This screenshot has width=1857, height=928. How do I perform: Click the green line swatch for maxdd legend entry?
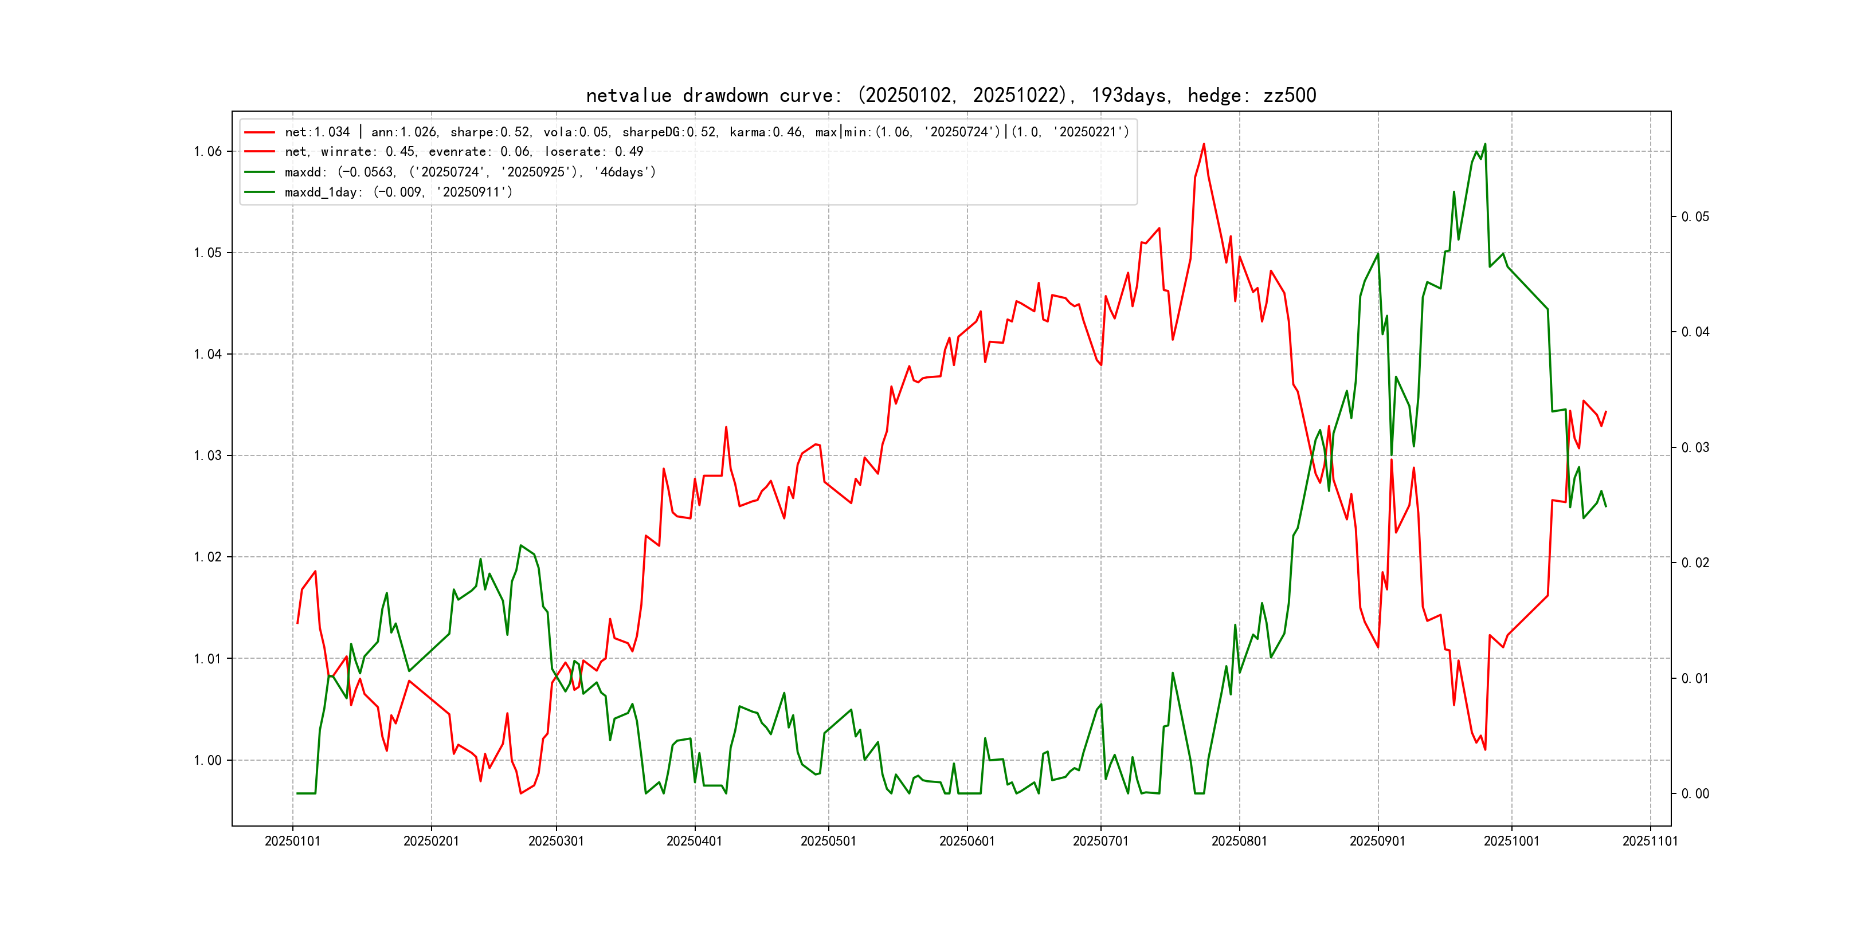coord(260,172)
